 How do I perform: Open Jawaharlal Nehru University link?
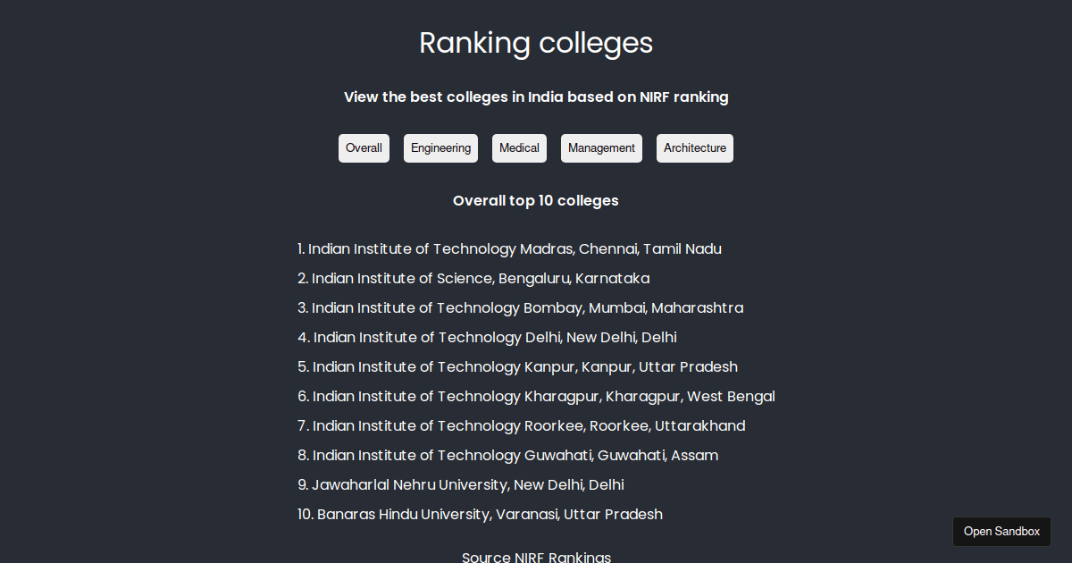tap(467, 484)
